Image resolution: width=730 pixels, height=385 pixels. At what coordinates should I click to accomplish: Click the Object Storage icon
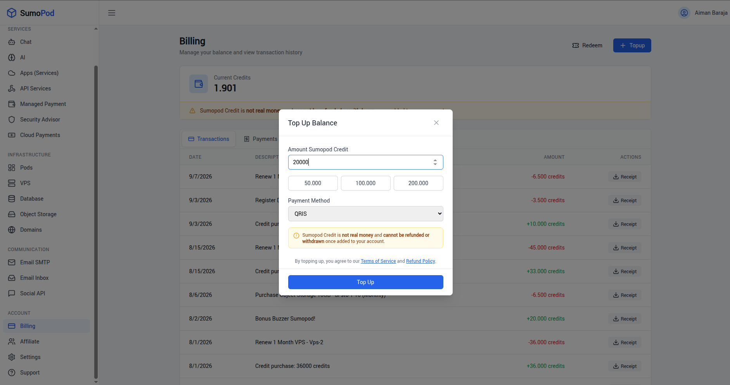click(x=12, y=214)
